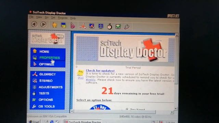Click the Forward arrow toolbar button
219x123 pixels.
tap(43, 25)
